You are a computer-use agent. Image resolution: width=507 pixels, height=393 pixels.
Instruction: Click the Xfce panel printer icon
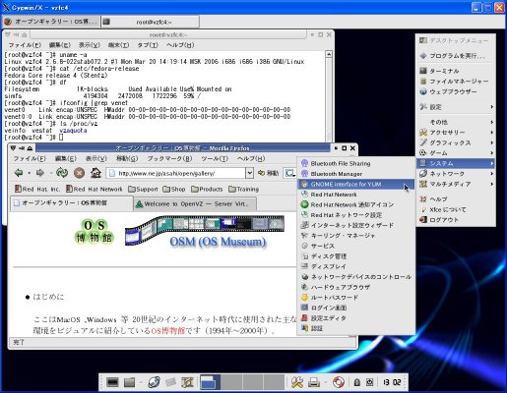click(314, 382)
